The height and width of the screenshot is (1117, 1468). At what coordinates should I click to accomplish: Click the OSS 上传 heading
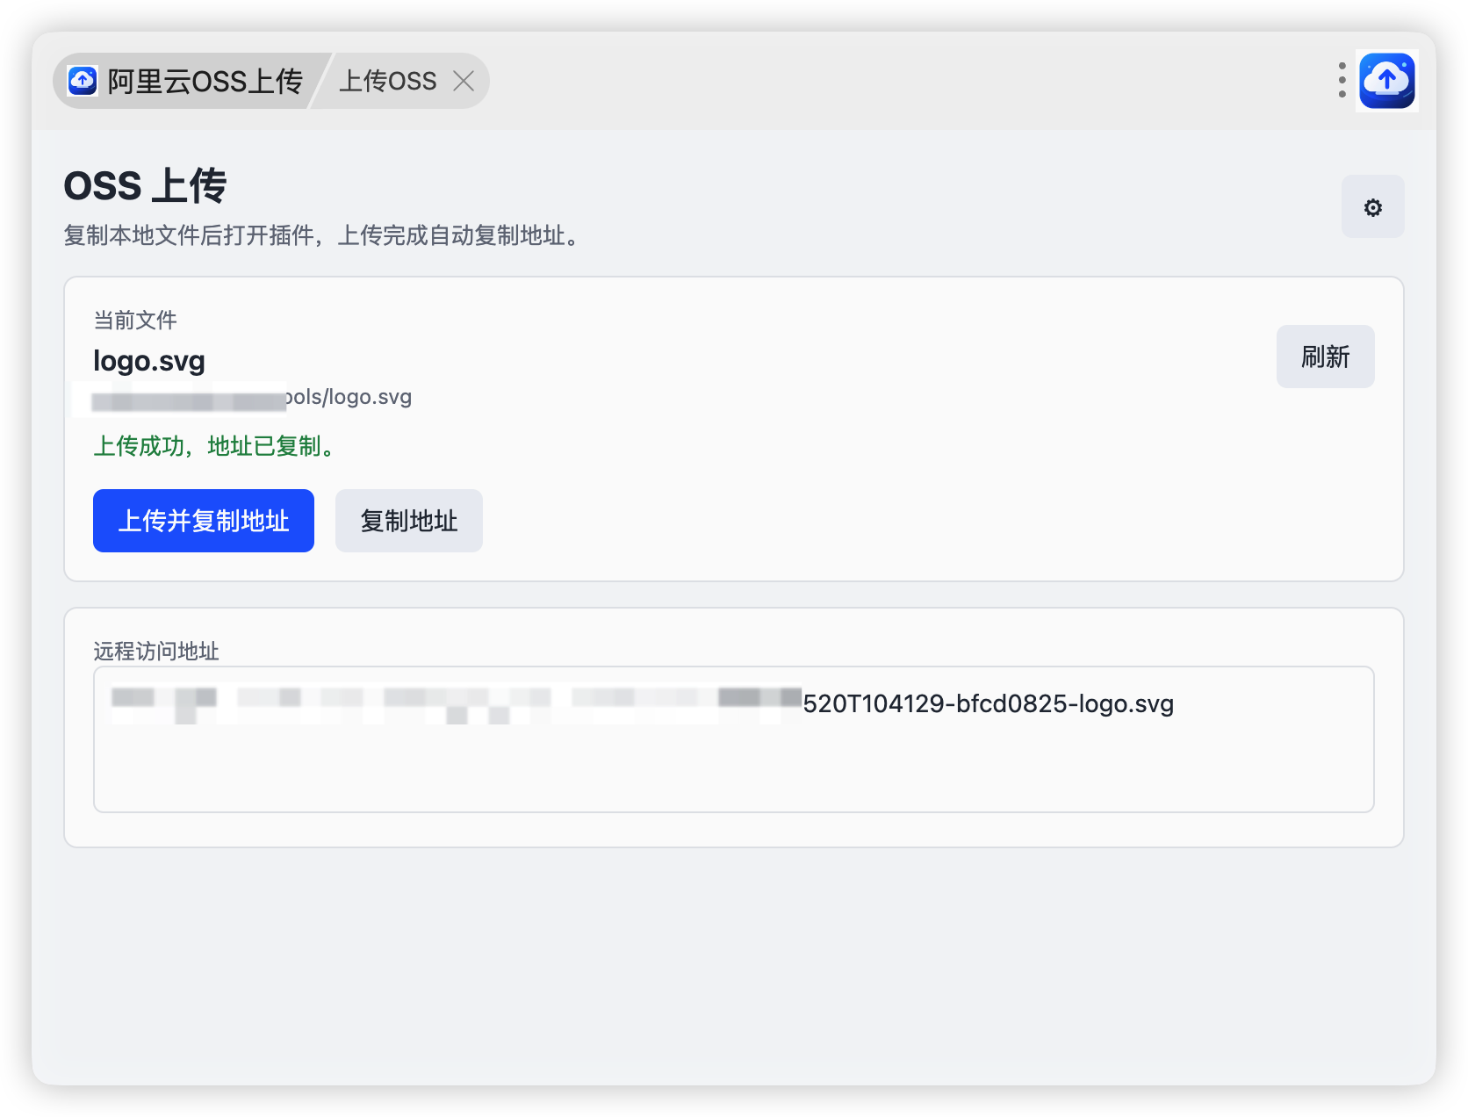(145, 186)
